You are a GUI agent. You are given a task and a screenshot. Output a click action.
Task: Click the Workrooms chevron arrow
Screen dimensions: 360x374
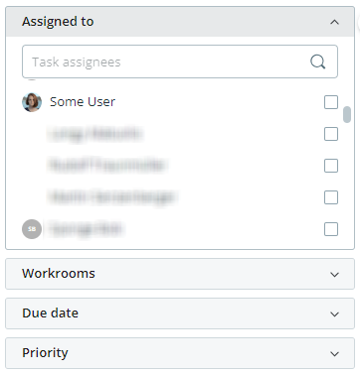tap(334, 275)
